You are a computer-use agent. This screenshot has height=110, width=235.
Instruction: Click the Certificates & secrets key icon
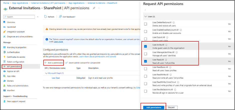pyautogui.click(x=5, y=57)
